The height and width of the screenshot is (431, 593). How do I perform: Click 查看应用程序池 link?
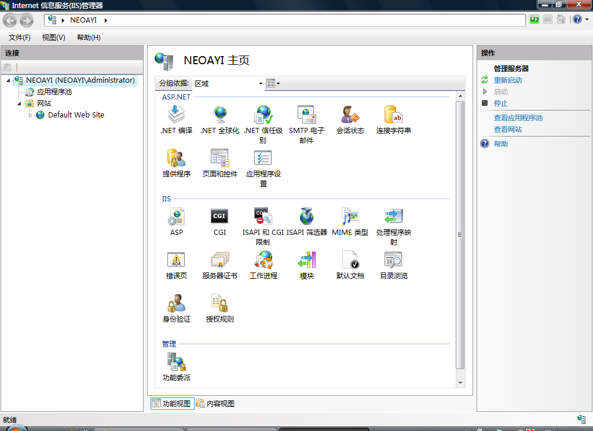[x=518, y=118]
